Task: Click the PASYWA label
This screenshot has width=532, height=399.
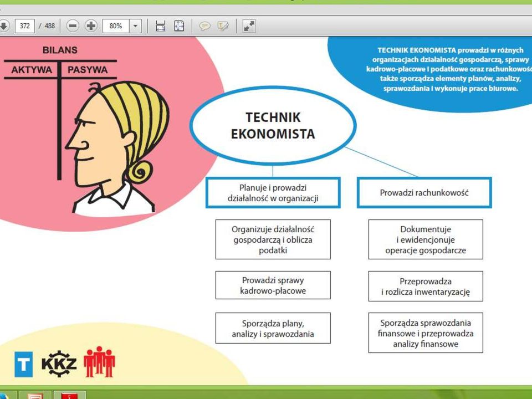Action: point(88,70)
